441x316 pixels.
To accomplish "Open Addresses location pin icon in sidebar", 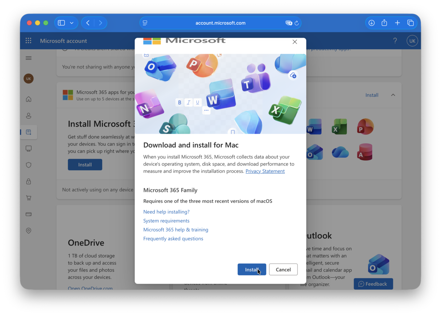I will 29,231.
